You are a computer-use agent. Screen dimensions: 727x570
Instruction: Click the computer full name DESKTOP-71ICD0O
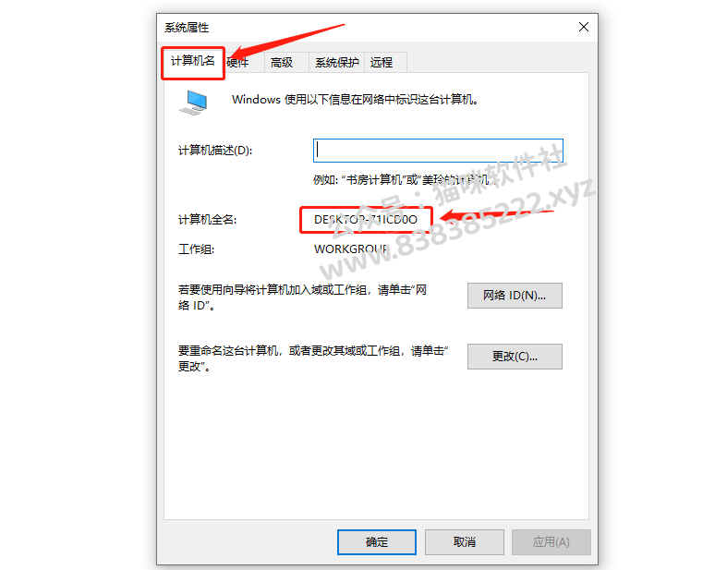(366, 219)
